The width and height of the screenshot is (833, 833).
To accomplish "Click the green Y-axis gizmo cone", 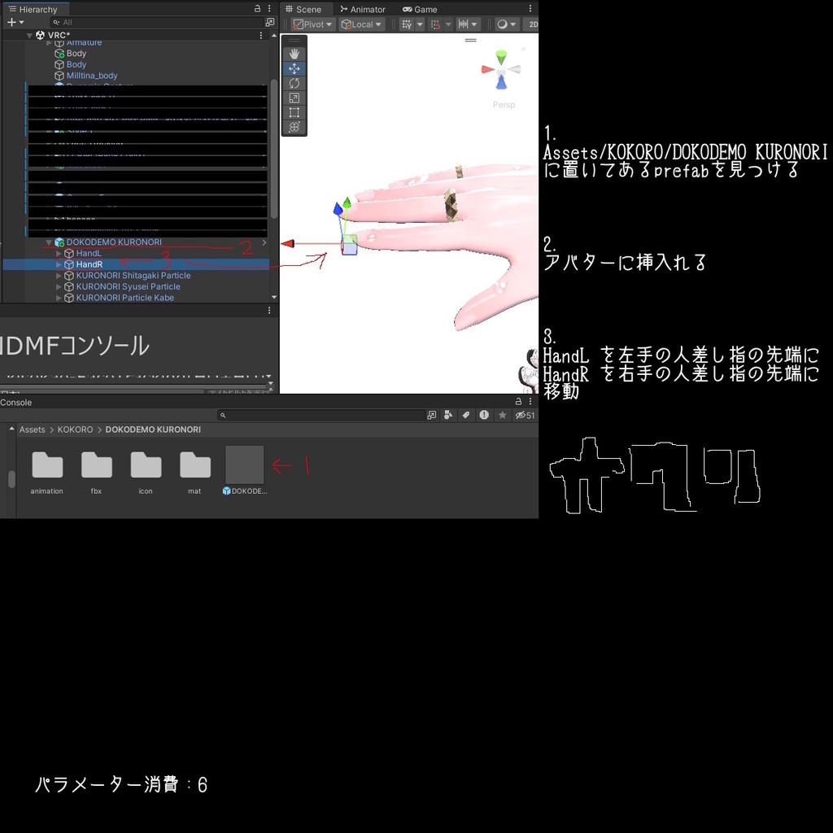I will (x=501, y=56).
